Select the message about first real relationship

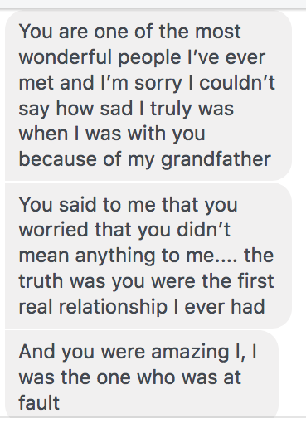148,256
